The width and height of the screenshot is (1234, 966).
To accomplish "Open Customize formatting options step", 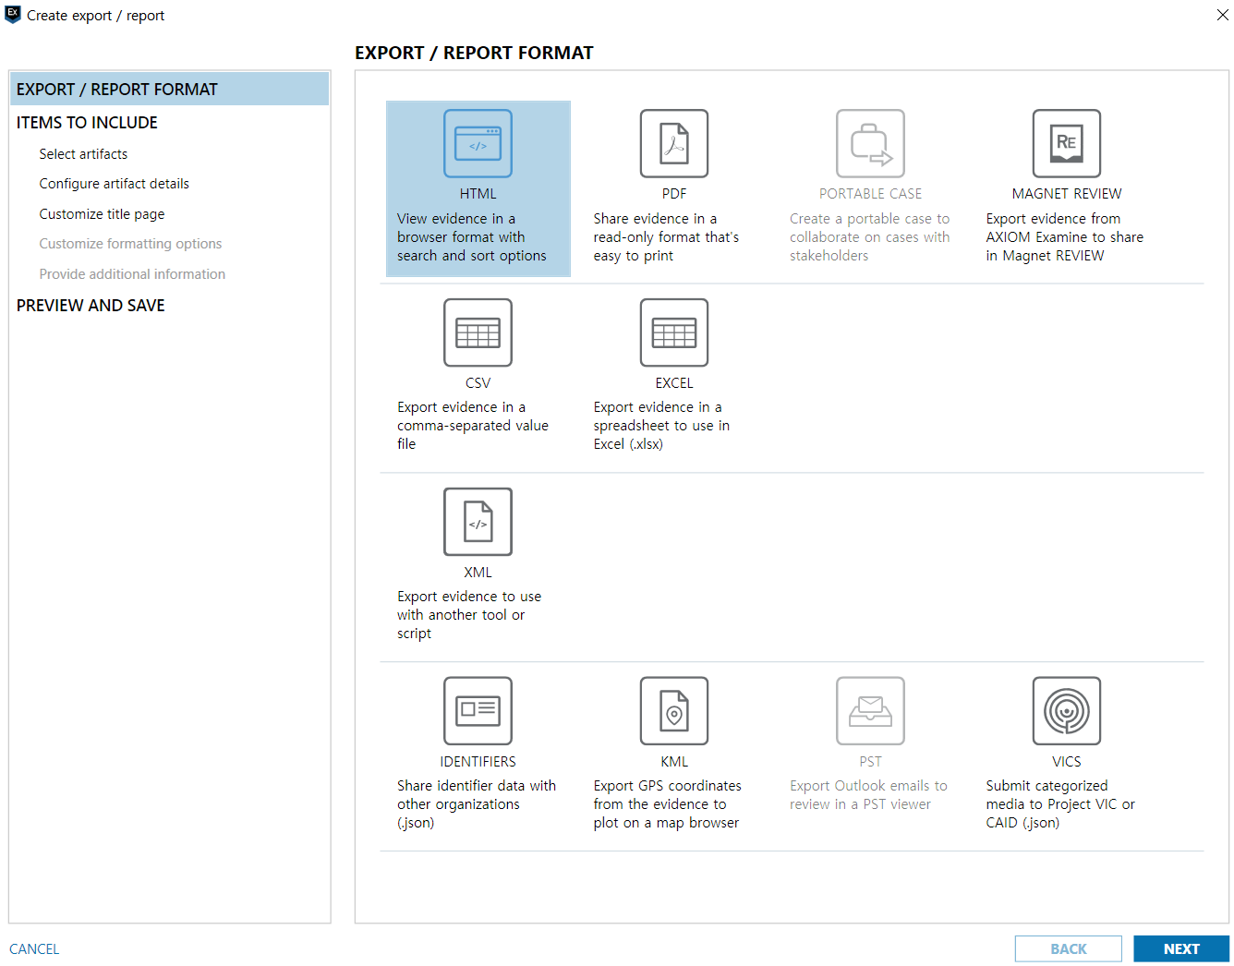I will pos(130,244).
